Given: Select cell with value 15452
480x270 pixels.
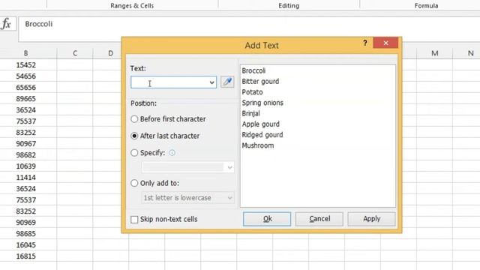Looking at the screenshot, I should tap(26, 65).
